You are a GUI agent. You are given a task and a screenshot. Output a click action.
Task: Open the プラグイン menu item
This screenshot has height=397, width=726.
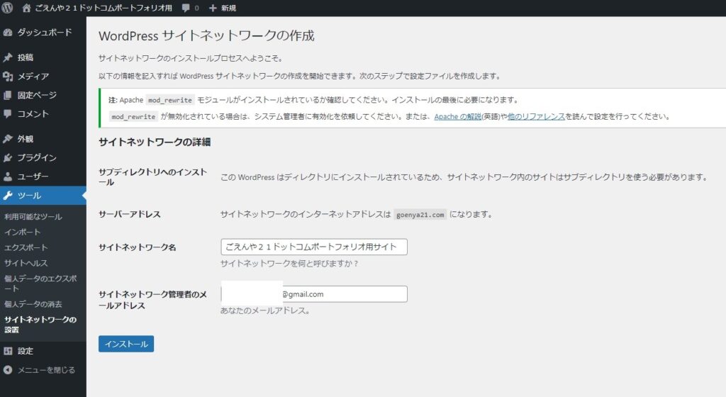pyautogui.click(x=43, y=158)
